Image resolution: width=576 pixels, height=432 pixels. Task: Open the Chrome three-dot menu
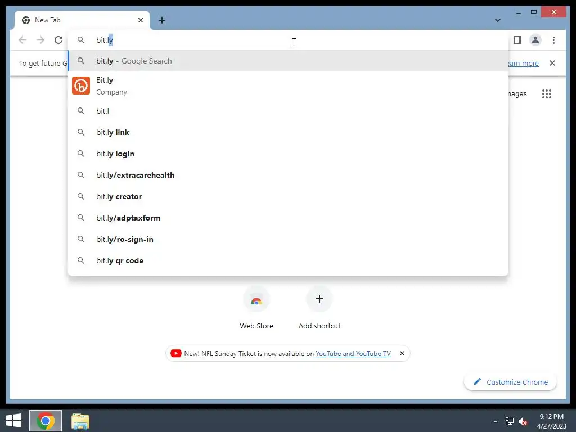coord(553,40)
